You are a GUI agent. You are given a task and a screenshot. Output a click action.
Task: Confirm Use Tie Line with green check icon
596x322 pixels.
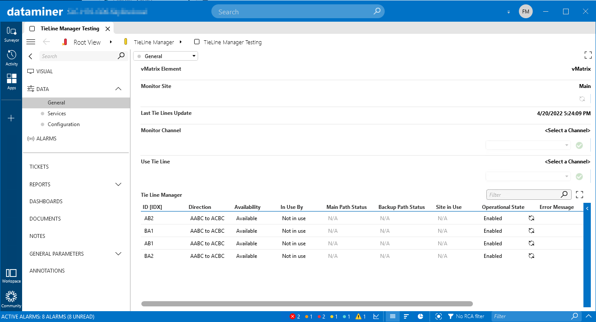pyautogui.click(x=579, y=176)
